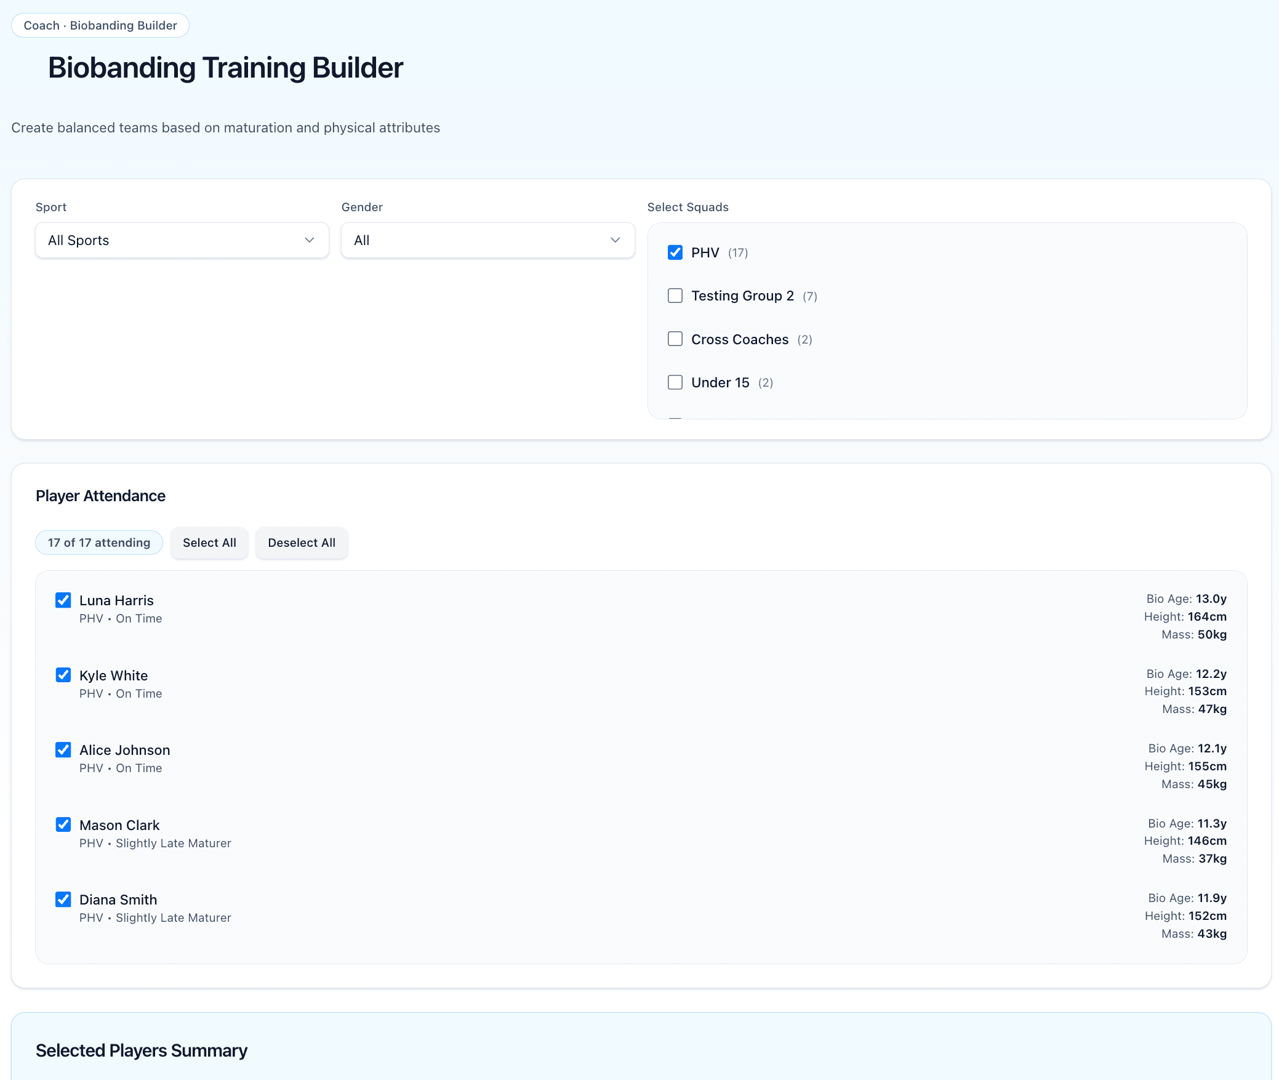The height and width of the screenshot is (1080, 1279).
Task: Open the All Sports dropdown
Action: coord(182,240)
